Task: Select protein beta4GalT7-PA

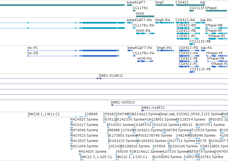Action: [130, 51]
